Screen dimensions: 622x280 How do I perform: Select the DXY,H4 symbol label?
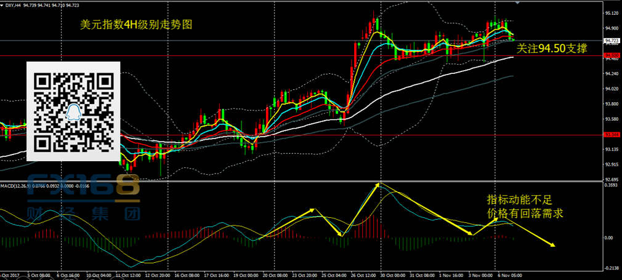tap(14, 6)
